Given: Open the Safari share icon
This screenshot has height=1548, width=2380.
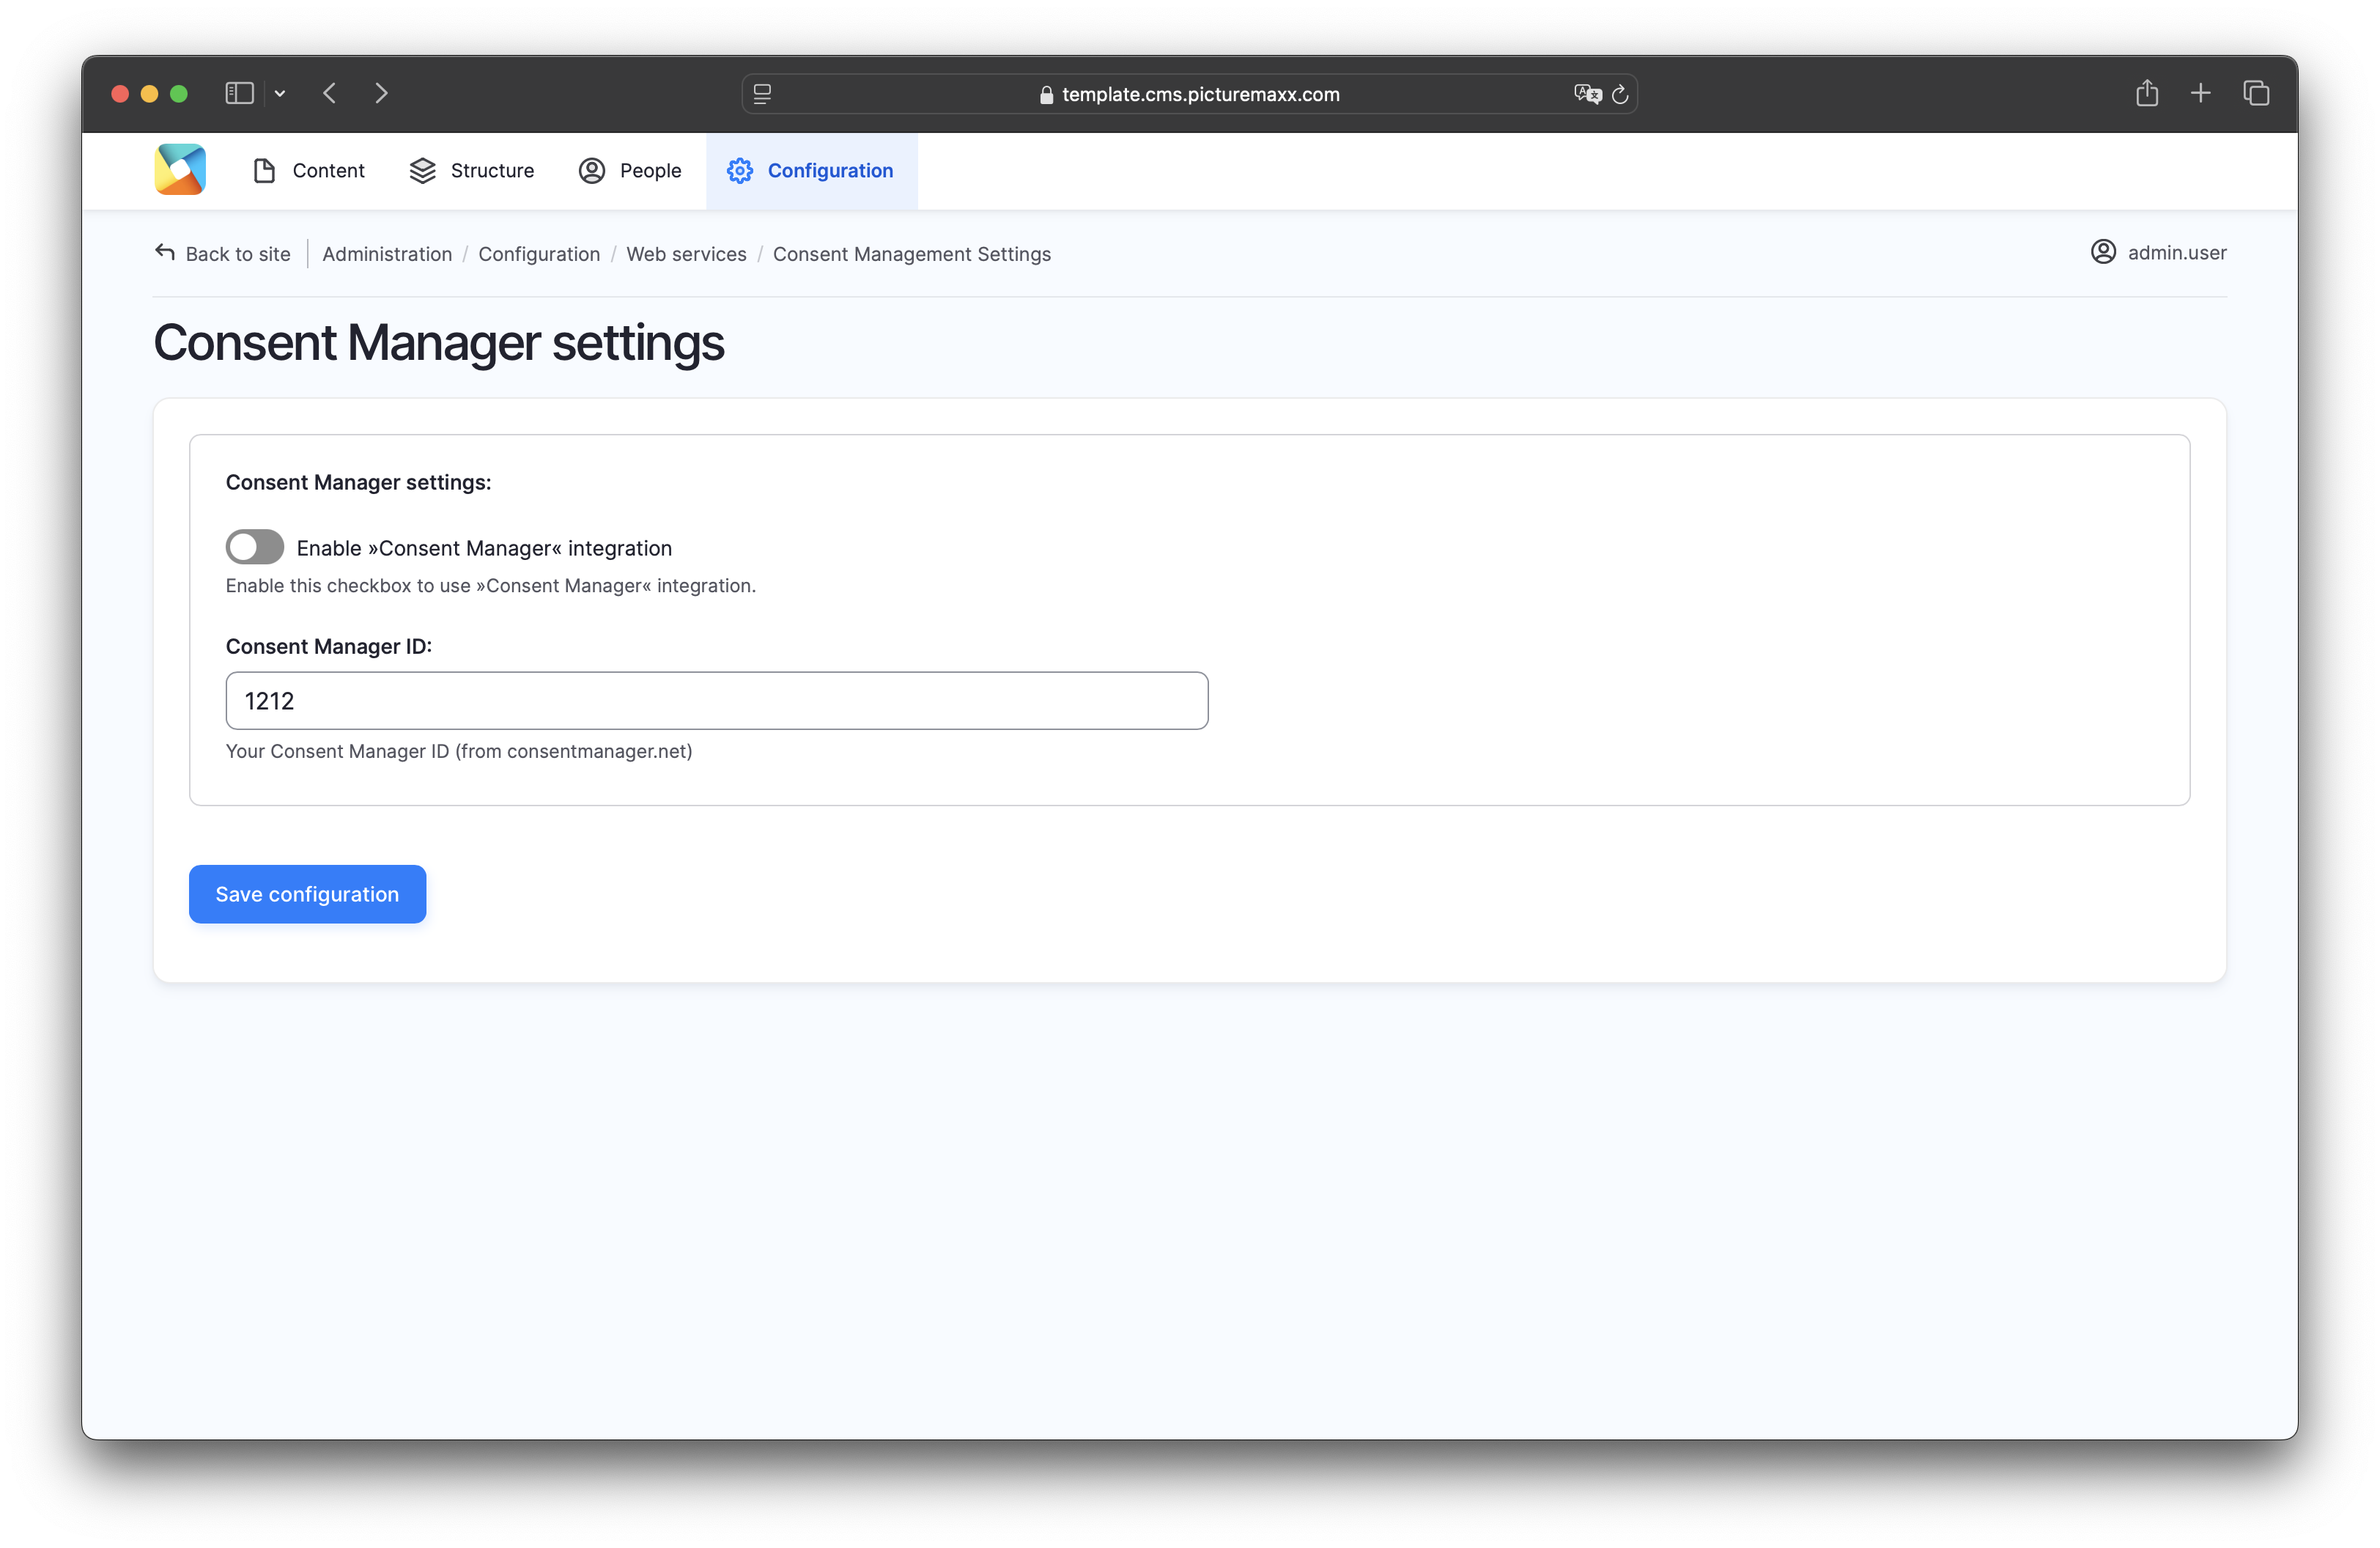Looking at the screenshot, I should pyautogui.click(x=2147, y=93).
